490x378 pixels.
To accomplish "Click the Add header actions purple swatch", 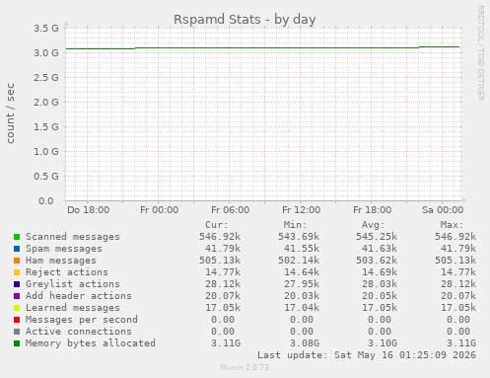I will (17, 296).
